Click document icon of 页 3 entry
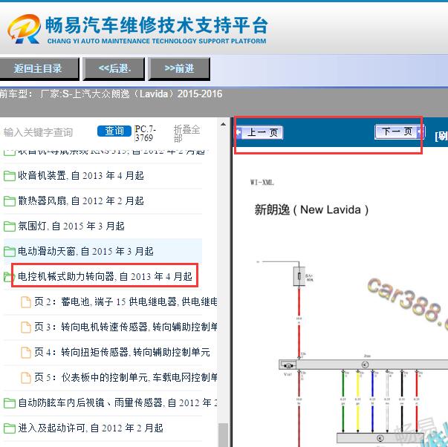The width and height of the screenshot is (448, 447). click(26, 327)
